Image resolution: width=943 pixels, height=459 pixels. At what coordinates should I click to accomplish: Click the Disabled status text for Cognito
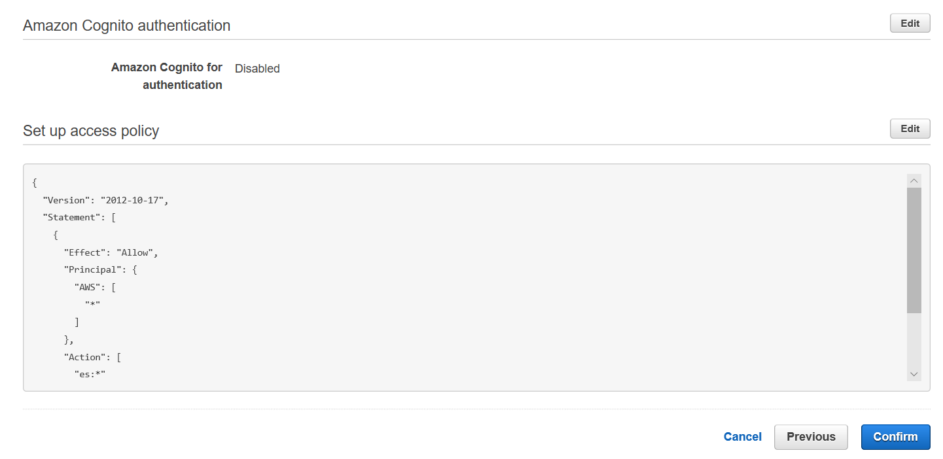click(257, 69)
